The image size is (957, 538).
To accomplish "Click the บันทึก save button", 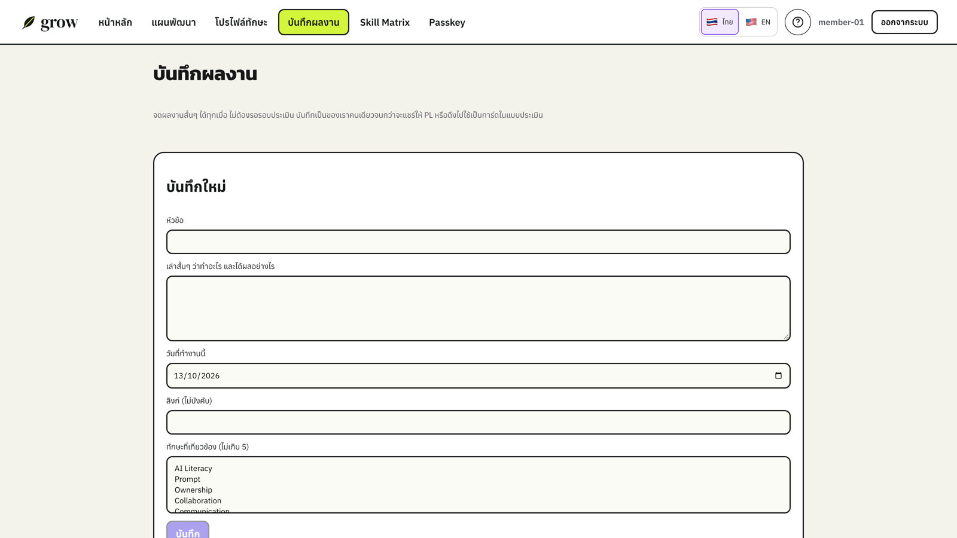I will (188, 531).
